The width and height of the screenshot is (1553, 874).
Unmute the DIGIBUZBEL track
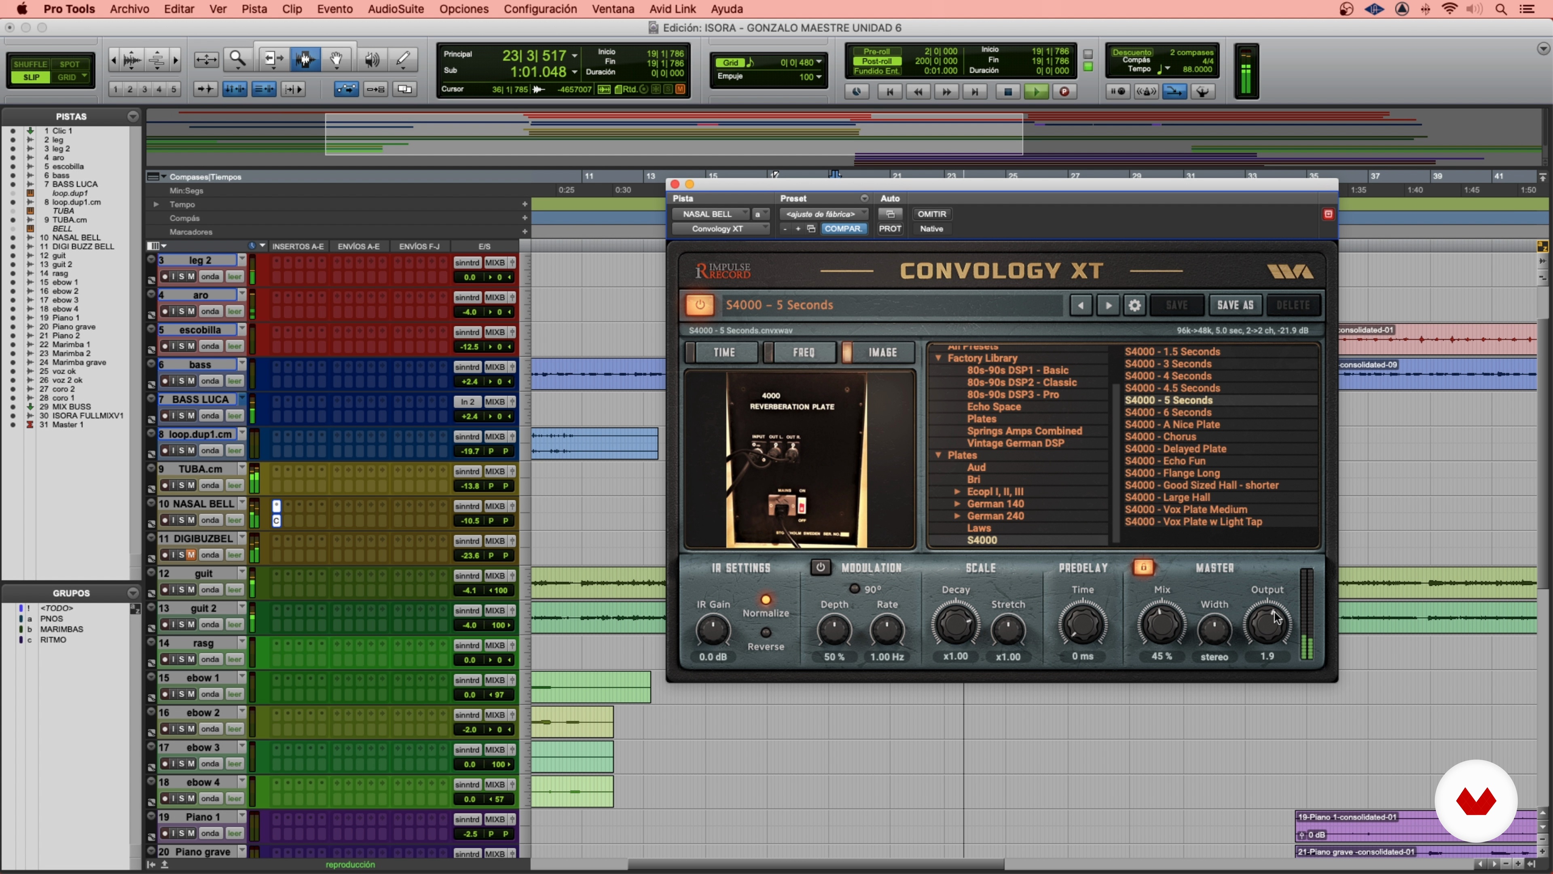[x=191, y=555]
